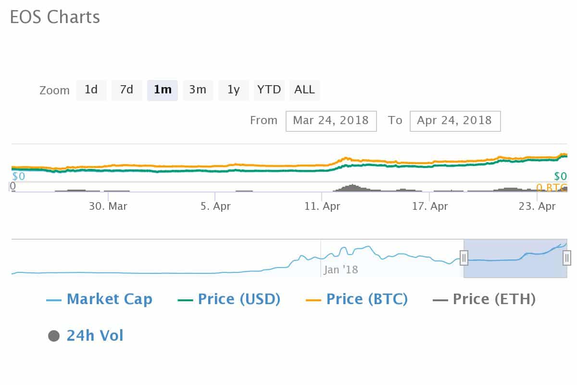This screenshot has height=385, width=577.
Task: Hide the Price (BTC) series
Action: (x=366, y=299)
